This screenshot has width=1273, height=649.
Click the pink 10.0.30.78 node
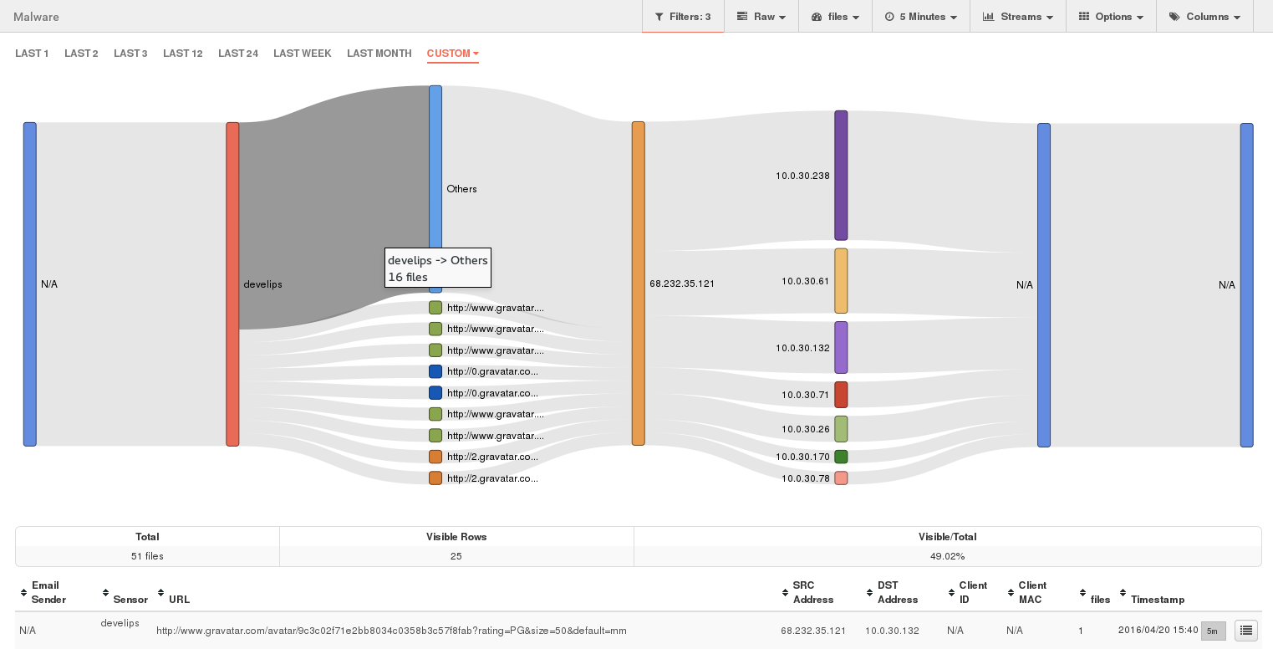click(841, 478)
